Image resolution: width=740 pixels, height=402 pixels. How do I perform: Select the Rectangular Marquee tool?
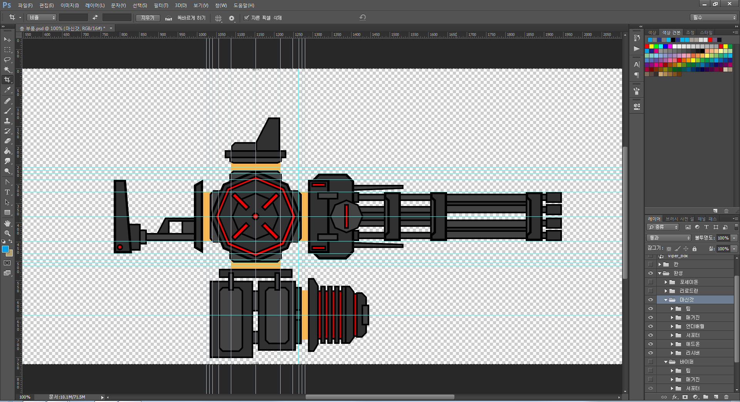(x=7, y=50)
